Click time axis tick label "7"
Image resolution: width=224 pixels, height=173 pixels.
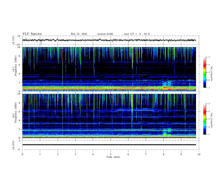[x=146, y=154]
